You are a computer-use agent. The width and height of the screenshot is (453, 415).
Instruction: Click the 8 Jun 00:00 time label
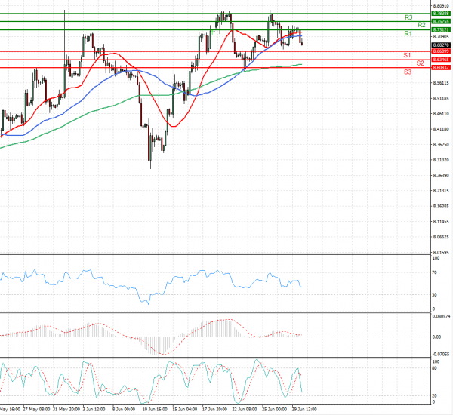point(124,410)
